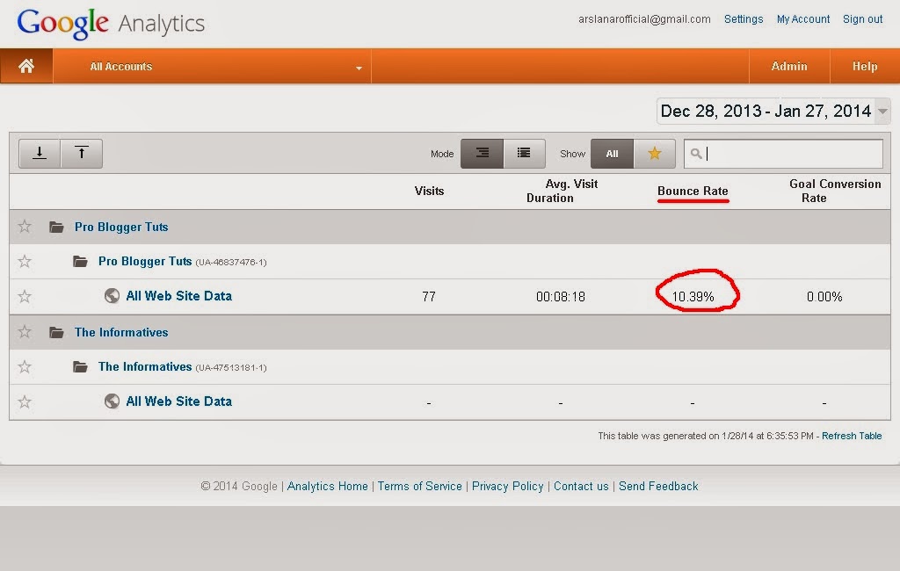The height and width of the screenshot is (571, 900).
Task: Click the collapse-all down arrow button
Action: (x=40, y=153)
